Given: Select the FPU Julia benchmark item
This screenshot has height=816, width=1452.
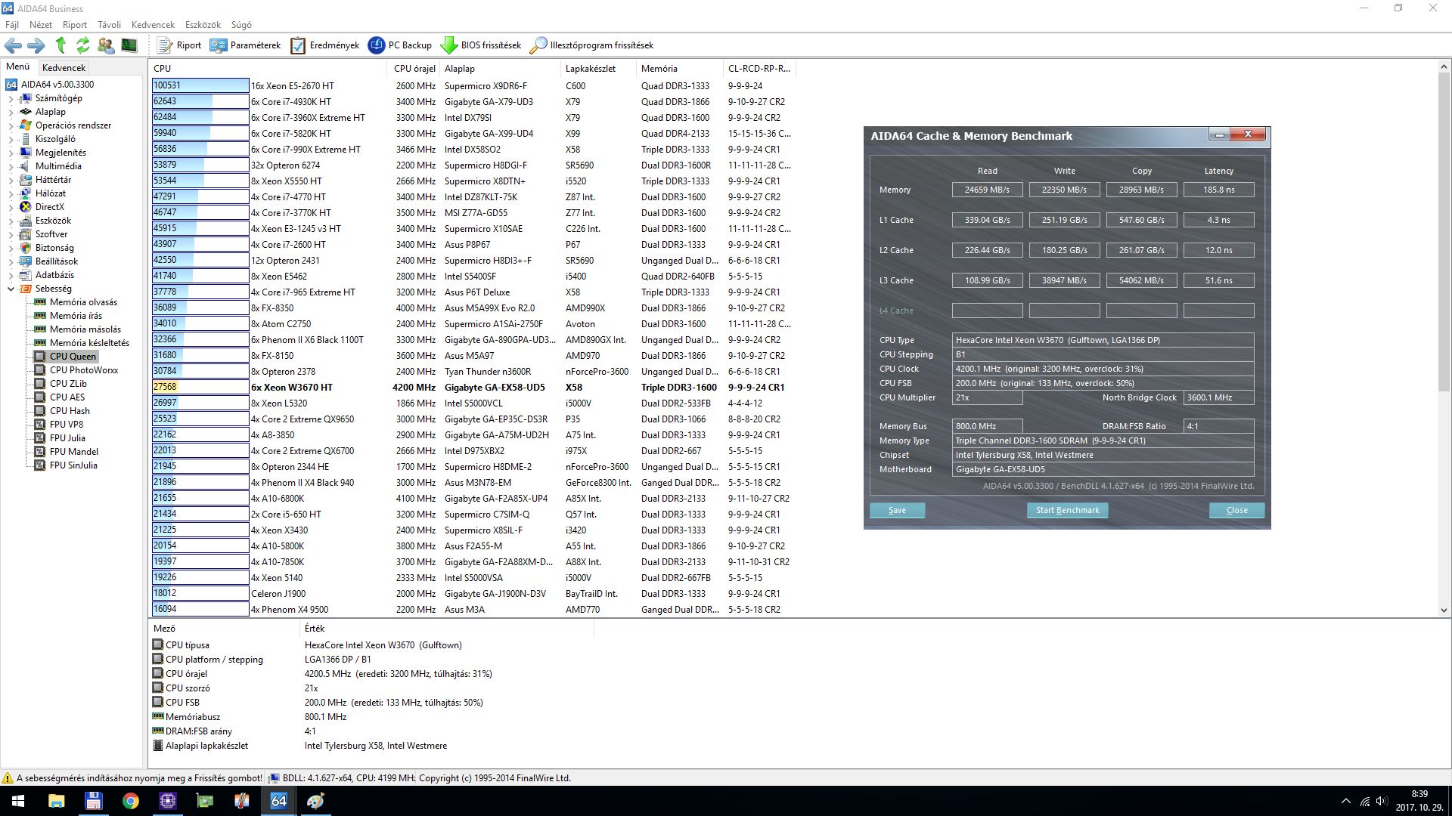Looking at the screenshot, I should point(67,438).
